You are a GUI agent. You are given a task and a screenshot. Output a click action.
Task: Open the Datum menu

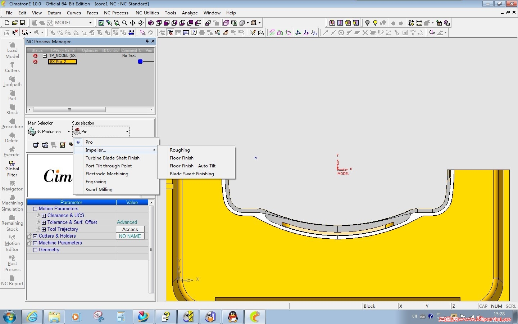coord(54,13)
